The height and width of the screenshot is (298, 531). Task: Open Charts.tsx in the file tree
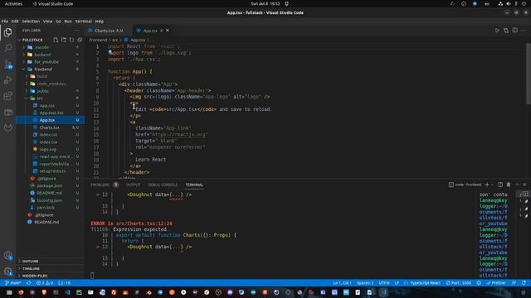coord(50,127)
